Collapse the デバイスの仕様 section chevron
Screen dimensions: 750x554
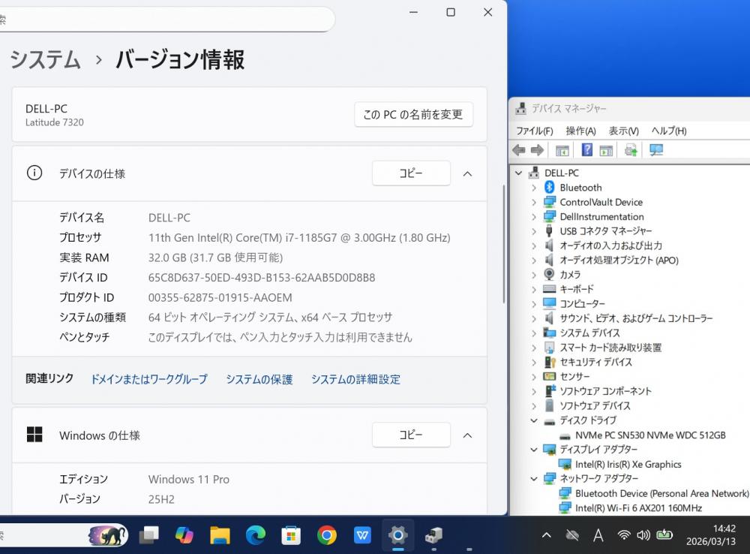[467, 173]
